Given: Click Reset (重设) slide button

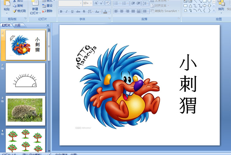Looking at the screenshot, I should pos(47,5).
